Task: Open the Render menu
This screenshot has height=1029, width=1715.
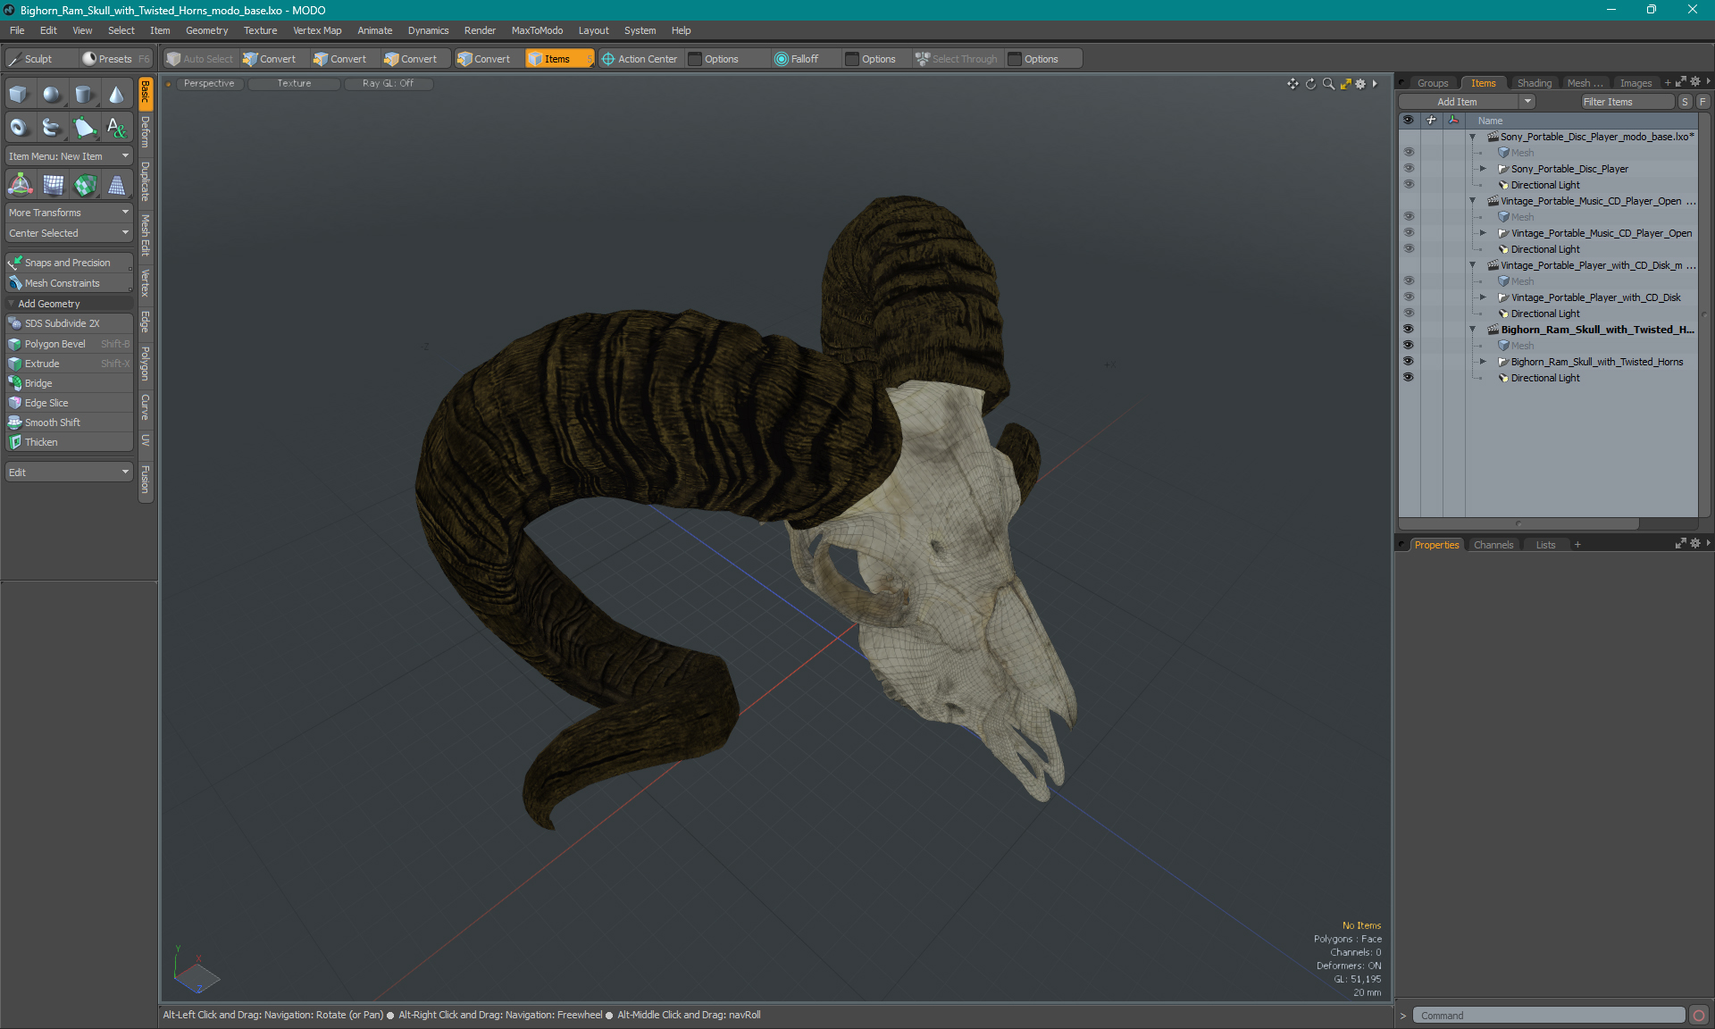Action: tap(480, 30)
